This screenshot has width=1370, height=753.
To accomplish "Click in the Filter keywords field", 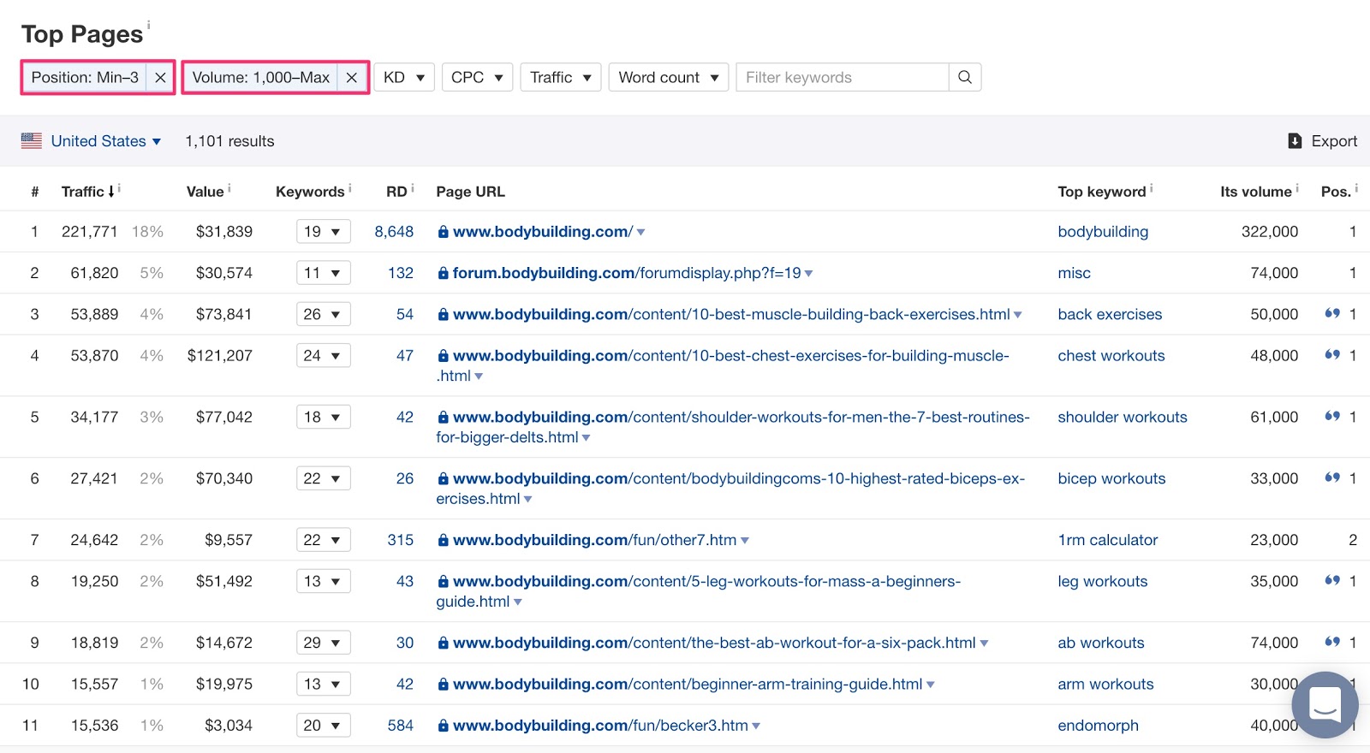I will (x=843, y=78).
